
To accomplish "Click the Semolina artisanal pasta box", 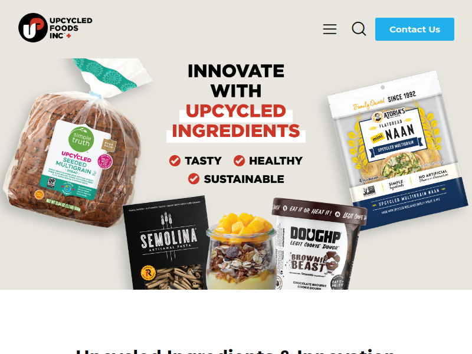I will pos(166,244).
